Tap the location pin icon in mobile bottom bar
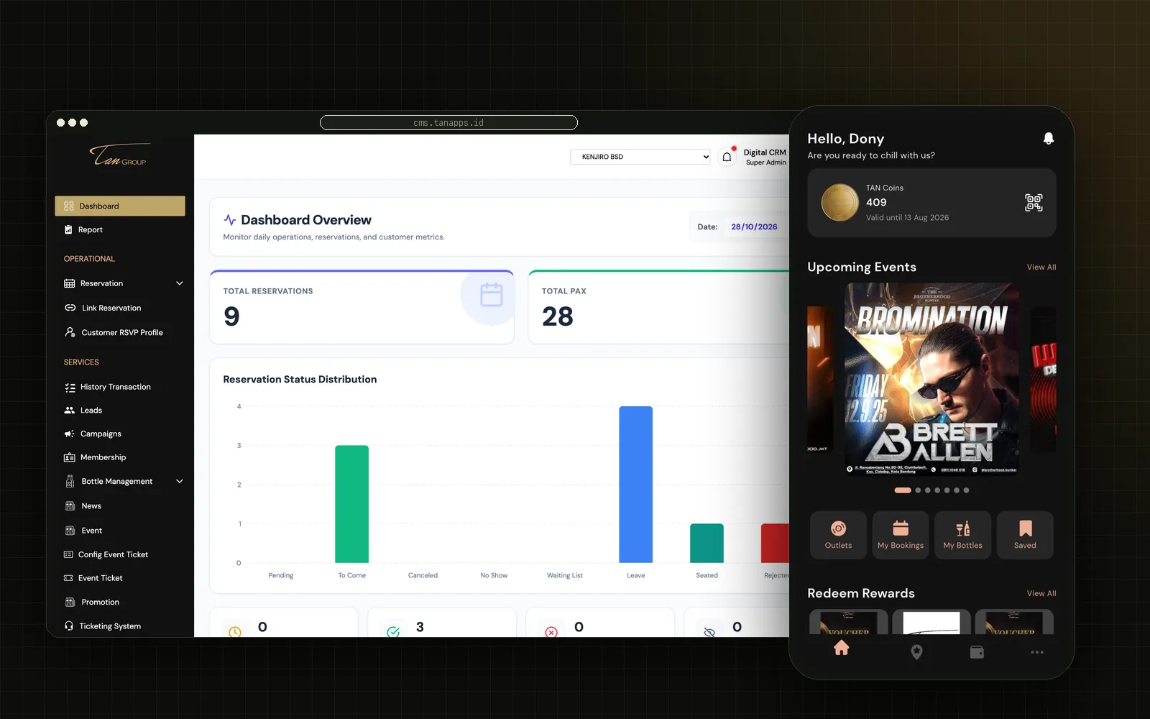 pos(916,652)
